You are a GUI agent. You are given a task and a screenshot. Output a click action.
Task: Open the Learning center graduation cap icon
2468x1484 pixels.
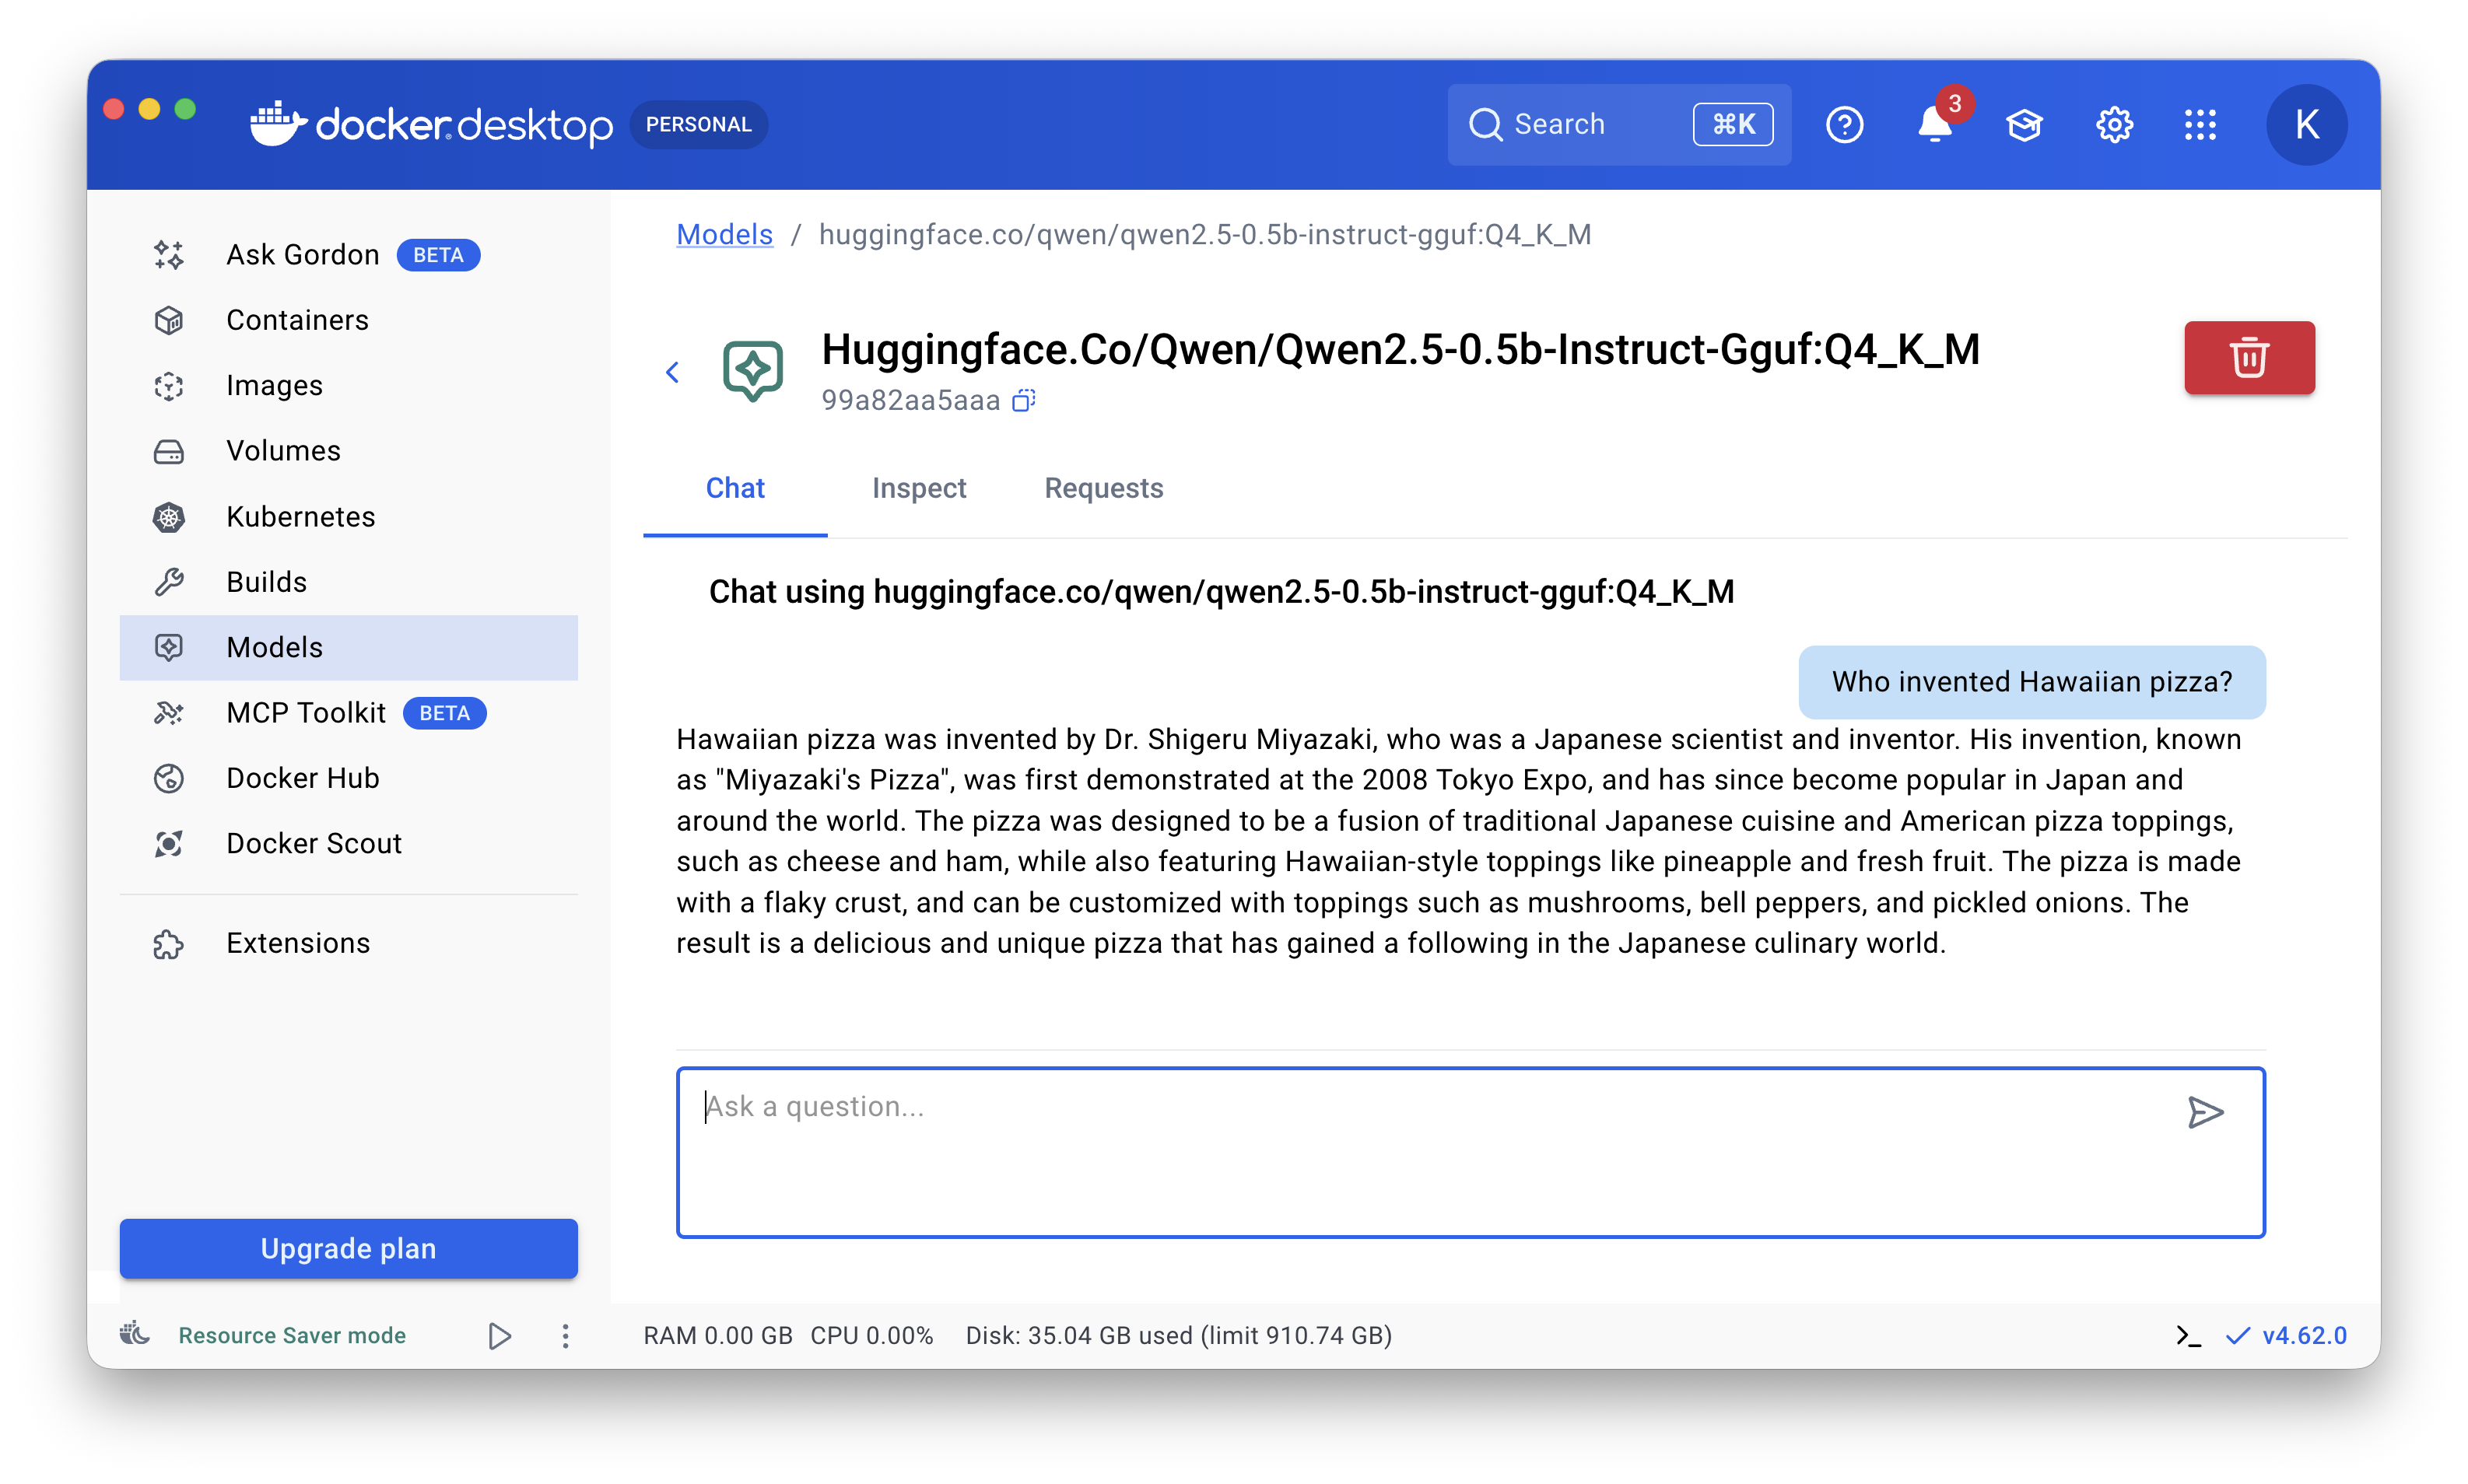point(2024,125)
